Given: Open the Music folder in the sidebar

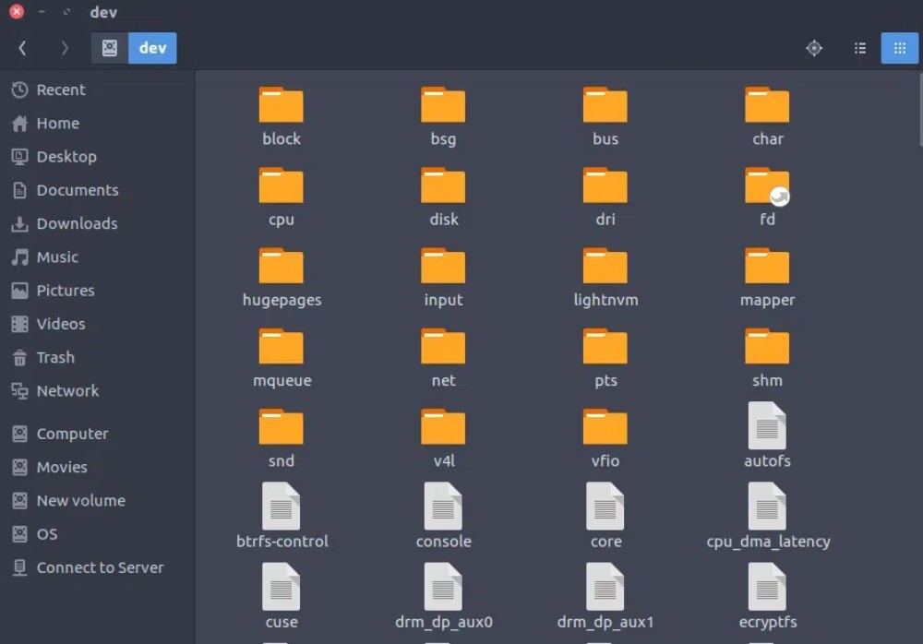Looking at the screenshot, I should (59, 256).
